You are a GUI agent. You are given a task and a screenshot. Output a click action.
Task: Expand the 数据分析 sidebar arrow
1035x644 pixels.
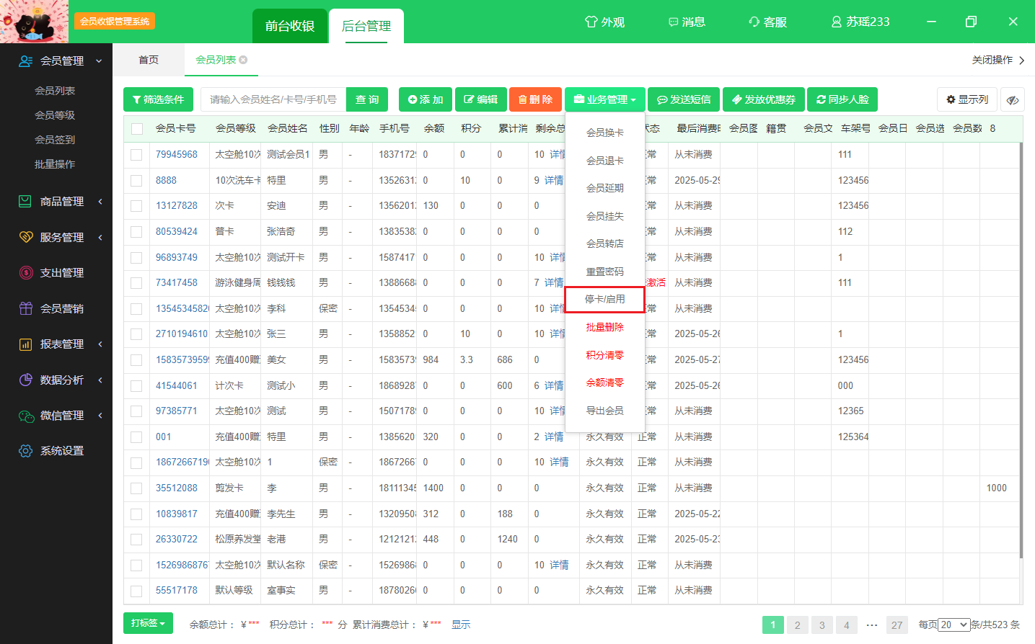click(100, 380)
